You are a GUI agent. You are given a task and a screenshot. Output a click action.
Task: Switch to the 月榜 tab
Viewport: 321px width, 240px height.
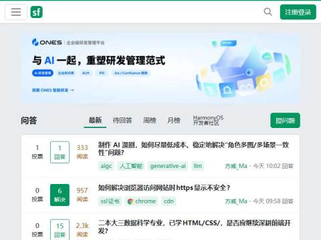tap(174, 121)
